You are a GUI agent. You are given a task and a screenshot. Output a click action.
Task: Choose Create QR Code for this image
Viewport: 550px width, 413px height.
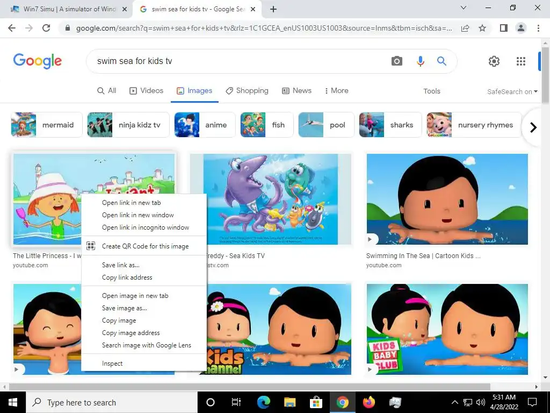click(x=144, y=246)
